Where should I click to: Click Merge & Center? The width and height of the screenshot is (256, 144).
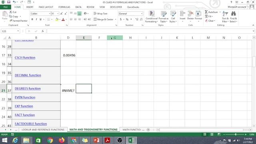tap(104, 20)
